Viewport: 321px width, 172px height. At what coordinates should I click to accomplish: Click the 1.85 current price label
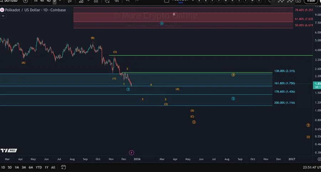pos(317,85)
